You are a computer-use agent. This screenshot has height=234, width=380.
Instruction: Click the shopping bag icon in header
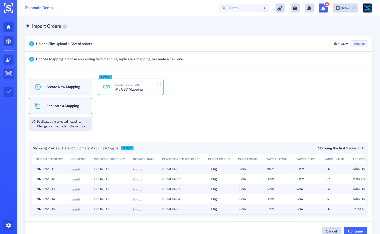(x=295, y=8)
